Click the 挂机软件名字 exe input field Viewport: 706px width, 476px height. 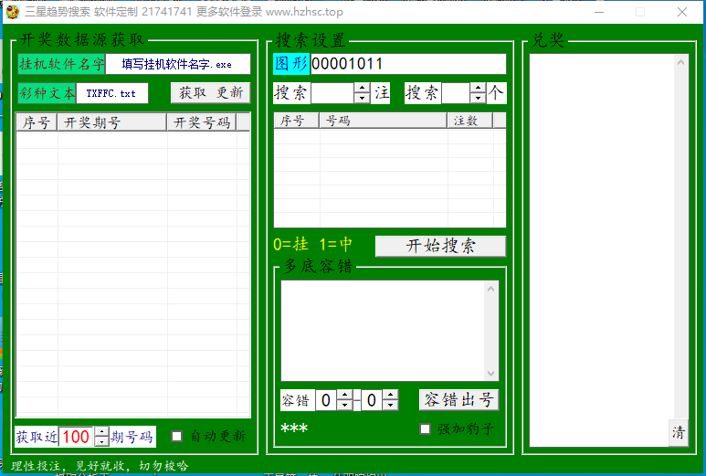pos(178,64)
